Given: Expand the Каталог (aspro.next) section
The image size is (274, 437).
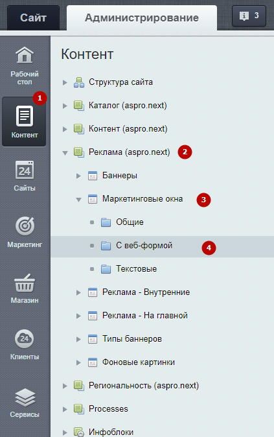Looking at the screenshot, I should pyautogui.click(x=65, y=106).
